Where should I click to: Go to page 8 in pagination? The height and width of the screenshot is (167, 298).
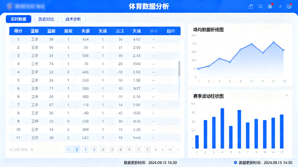[156, 150]
